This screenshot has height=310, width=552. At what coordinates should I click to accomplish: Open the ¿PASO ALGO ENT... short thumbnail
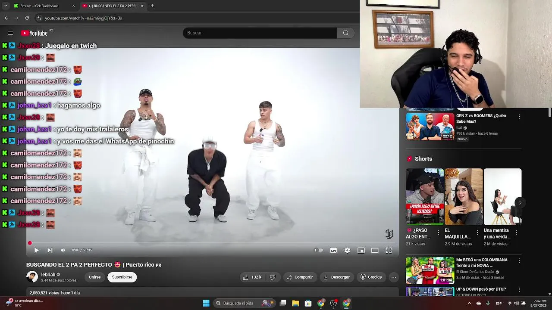(424, 197)
